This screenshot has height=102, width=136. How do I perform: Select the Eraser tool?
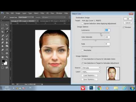[3, 42]
